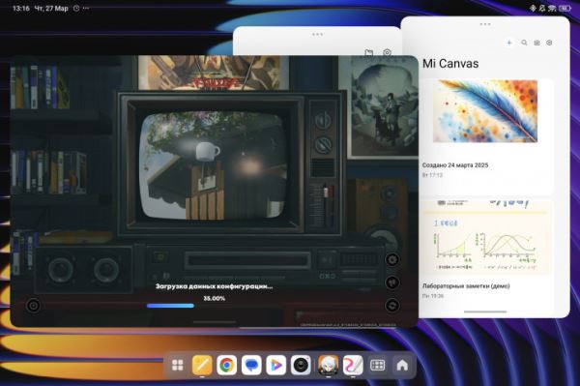Launch the Camera app from dock
This screenshot has width=580, height=386.
301,365
